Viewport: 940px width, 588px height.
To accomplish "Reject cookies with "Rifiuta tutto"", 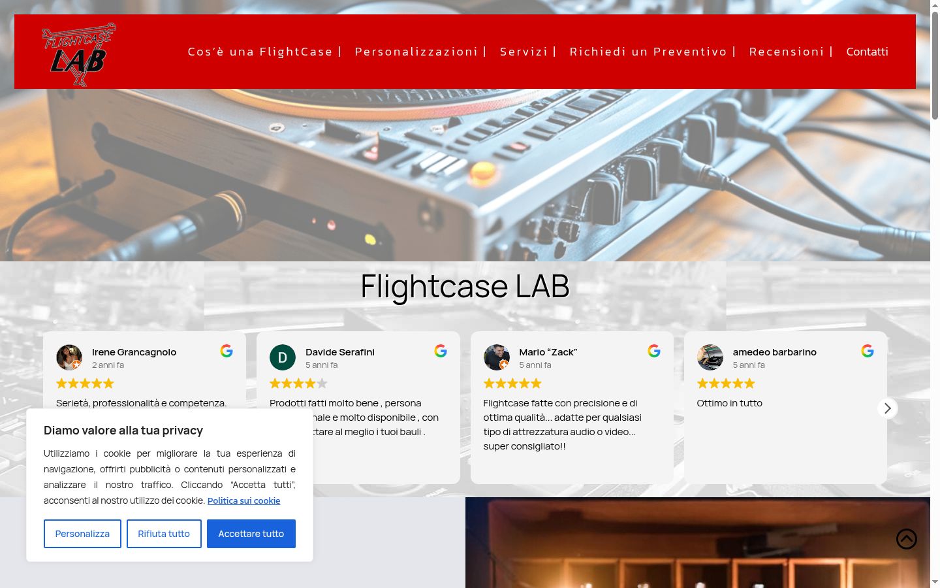I will coord(164,534).
